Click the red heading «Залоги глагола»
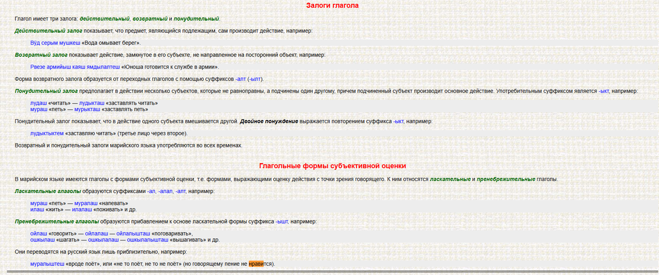 pyautogui.click(x=332, y=6)
